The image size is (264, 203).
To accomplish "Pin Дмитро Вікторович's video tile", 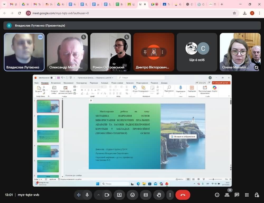I will [145, 52].
